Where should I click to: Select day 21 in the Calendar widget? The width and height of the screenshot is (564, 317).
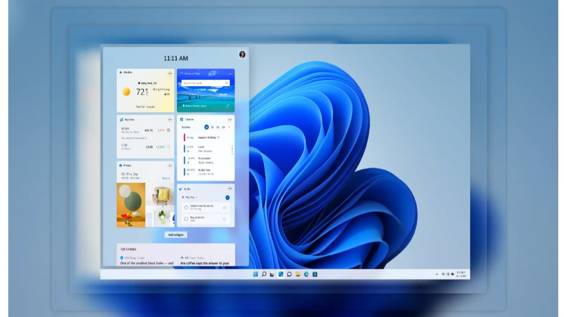[x=212, y=127]
